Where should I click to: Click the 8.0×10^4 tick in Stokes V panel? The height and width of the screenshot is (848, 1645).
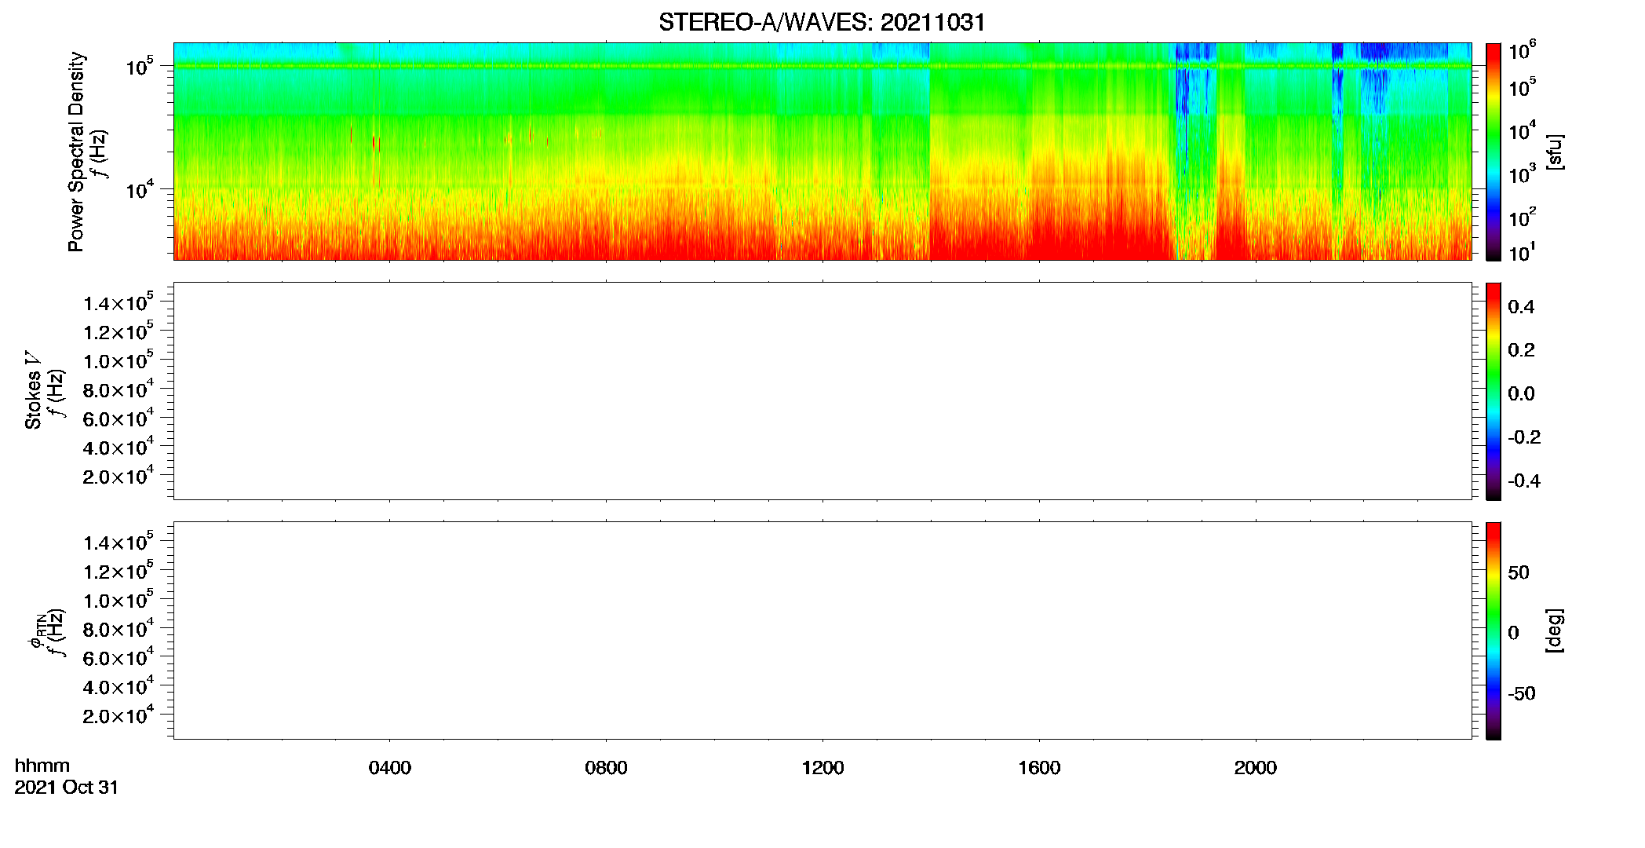point(119,389)
